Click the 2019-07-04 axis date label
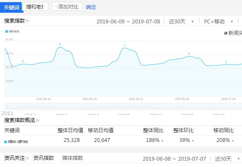 (228, 99)
